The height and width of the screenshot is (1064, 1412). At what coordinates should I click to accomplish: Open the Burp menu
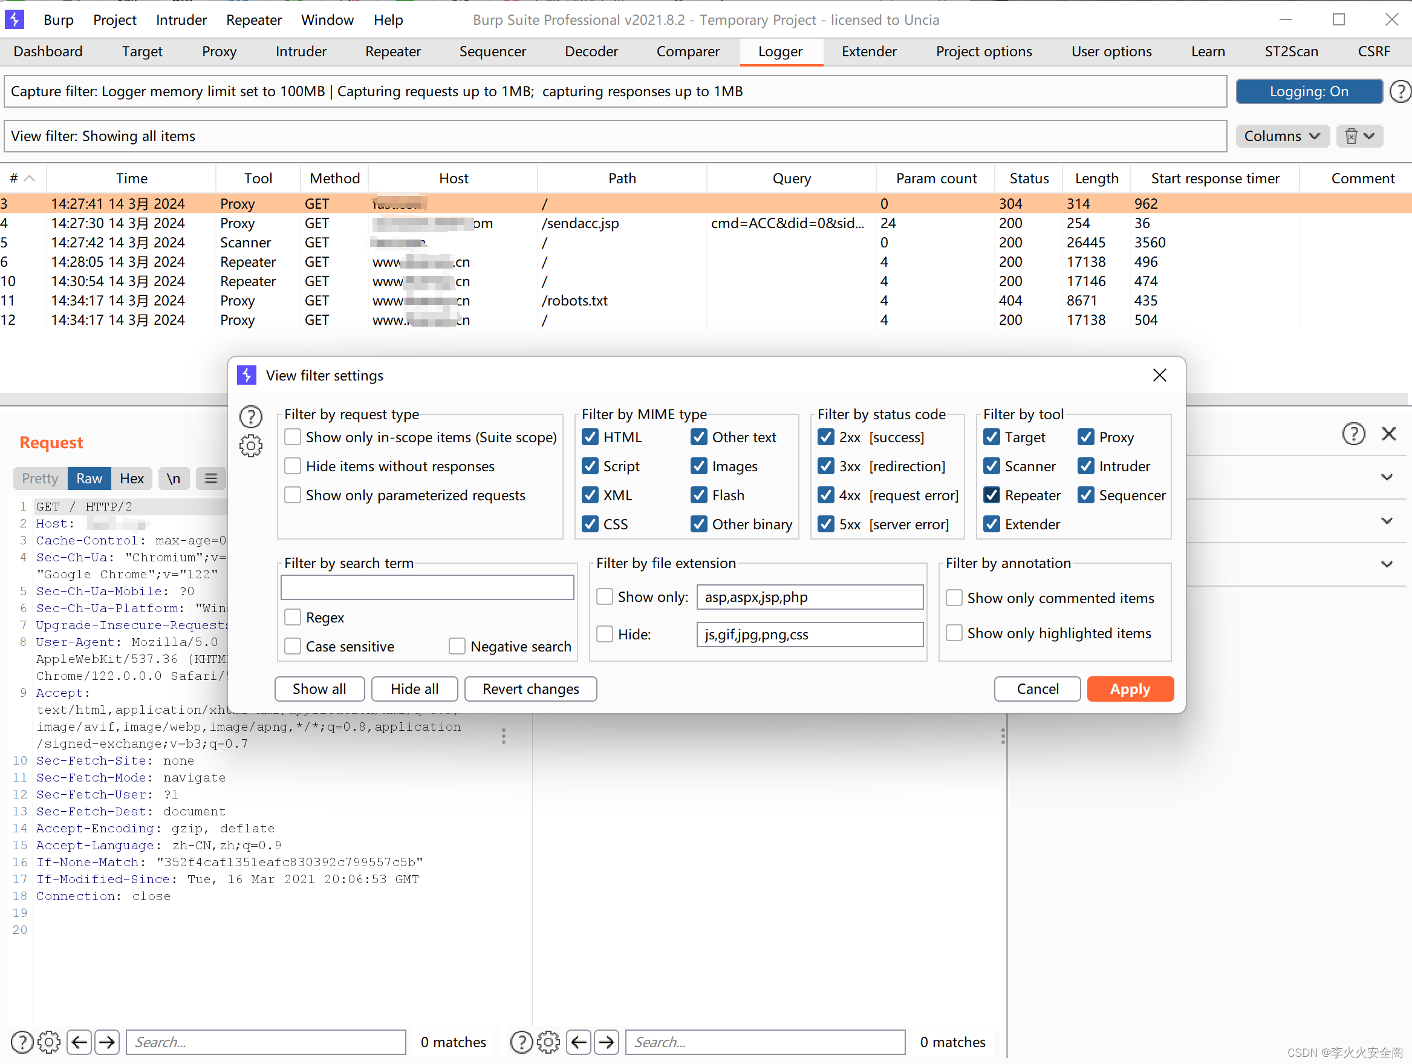pos(59,20)
